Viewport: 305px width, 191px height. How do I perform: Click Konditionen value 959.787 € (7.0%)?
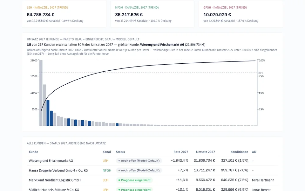[x=234, y=170]
